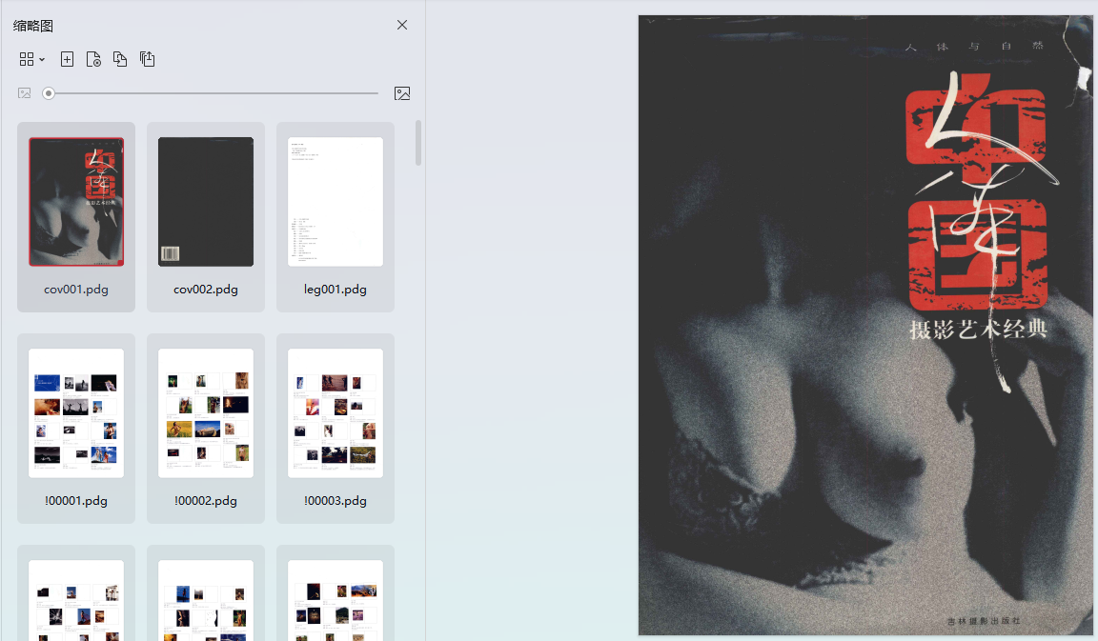
Task: Click the insert page plus icon
Action: click(x=67, y=59)
